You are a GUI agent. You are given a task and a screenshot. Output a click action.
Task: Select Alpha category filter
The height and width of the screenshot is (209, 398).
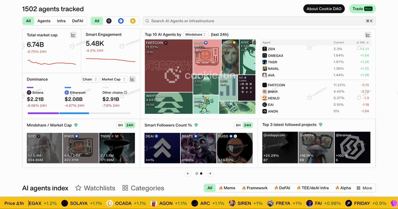pos(343,188)
